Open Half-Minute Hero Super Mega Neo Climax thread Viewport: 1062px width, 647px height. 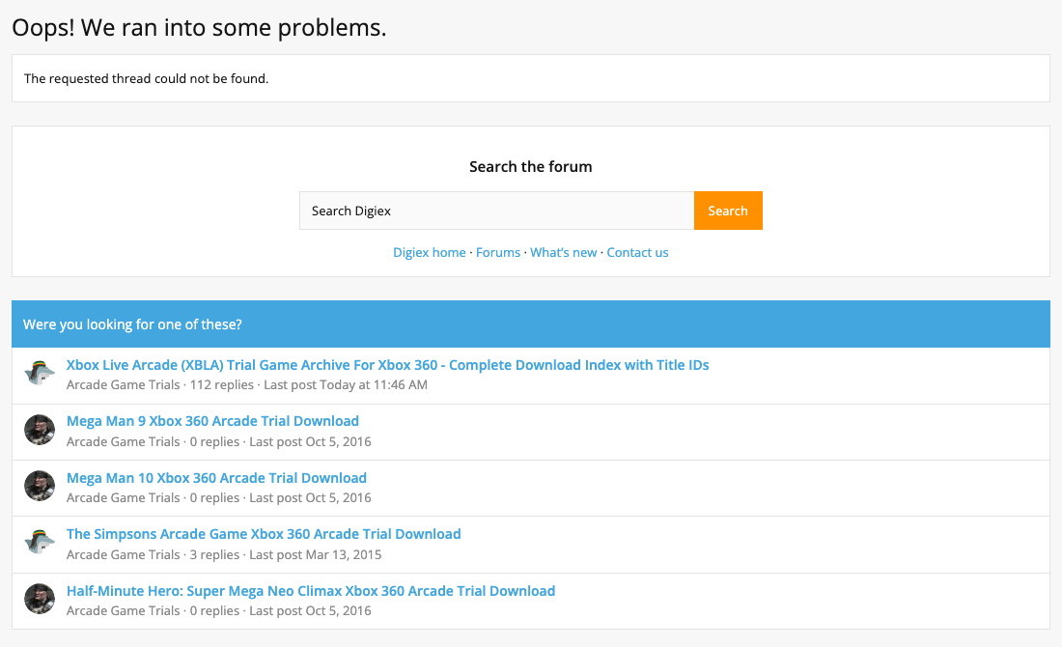[311, 591]
